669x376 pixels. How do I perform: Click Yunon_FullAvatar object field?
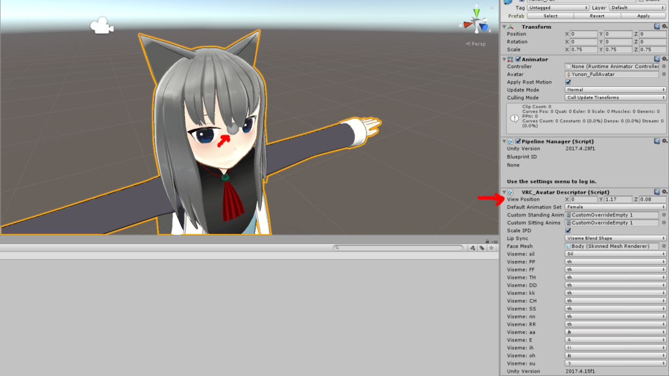(x=612, y=75)
